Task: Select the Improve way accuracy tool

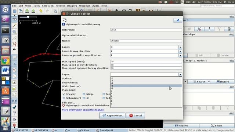Action: [14, 44]
